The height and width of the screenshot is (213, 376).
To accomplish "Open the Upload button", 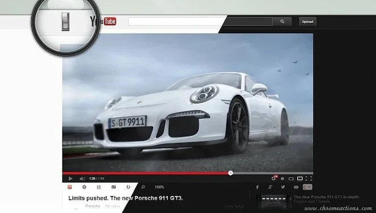I will (308, 22).
